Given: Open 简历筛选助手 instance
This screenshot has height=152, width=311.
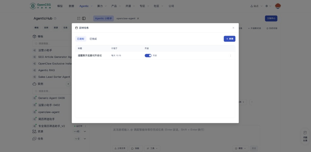Looking at the screenshot, I should [46, 119].
